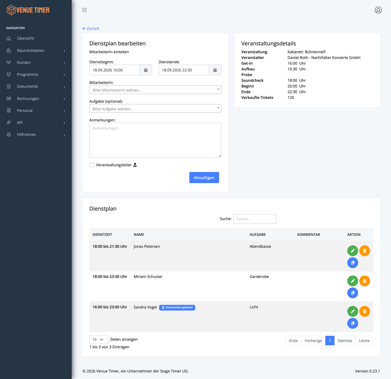Screen dimensions: 391x379
Task: Click the Veranstaltungsleiter badge next to Sandra Vogel
Action: tap(177, 308)
